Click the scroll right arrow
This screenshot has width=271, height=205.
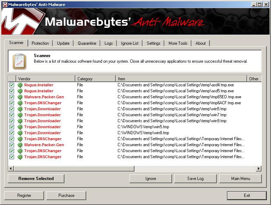[x=259, y=168]
